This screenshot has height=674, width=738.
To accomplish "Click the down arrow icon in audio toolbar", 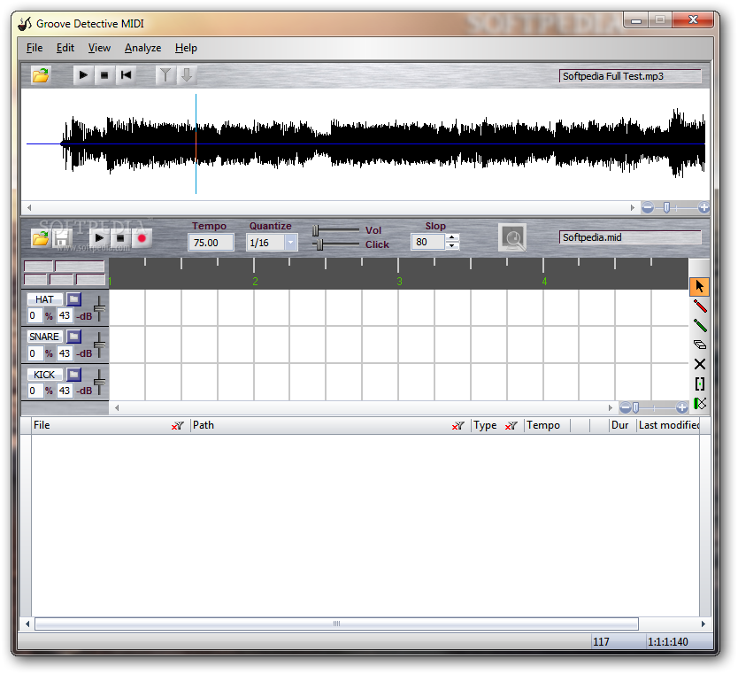I will 187,75.
